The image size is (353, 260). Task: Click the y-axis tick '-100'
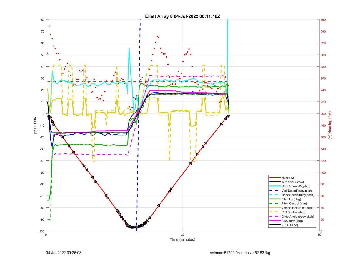click(x=41, y=231)
